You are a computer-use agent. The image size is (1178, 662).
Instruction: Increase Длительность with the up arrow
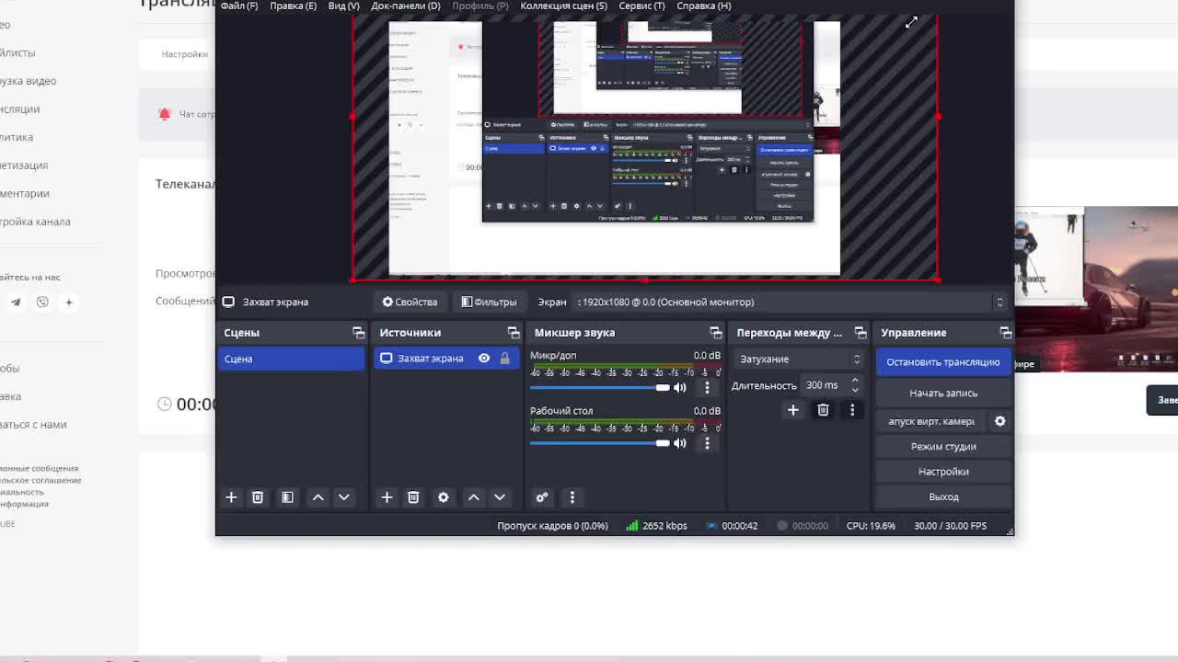click(x=855, y=380)
